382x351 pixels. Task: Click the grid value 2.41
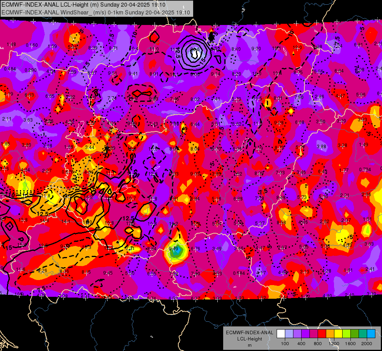[370, 269]
